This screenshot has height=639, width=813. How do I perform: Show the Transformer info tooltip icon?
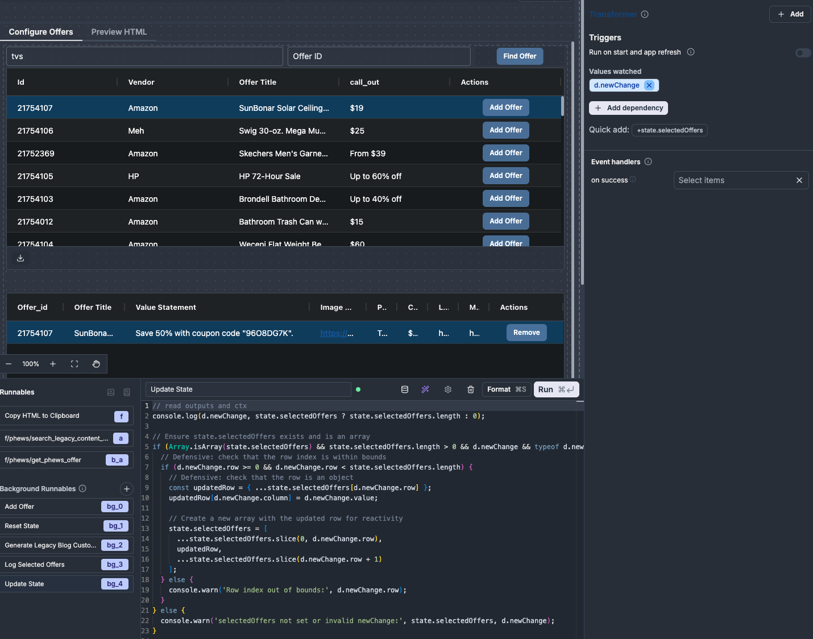645,14
